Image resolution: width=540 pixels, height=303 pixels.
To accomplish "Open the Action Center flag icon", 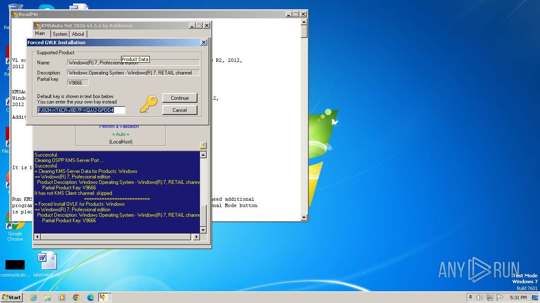I will pos(499,298).
